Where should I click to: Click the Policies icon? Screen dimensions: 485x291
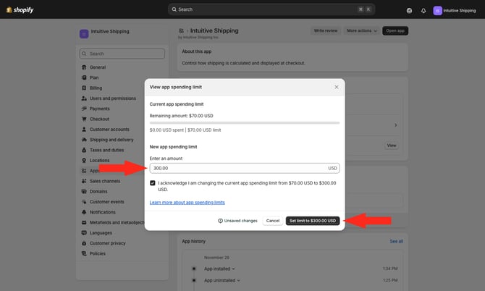tap(84, 253)
